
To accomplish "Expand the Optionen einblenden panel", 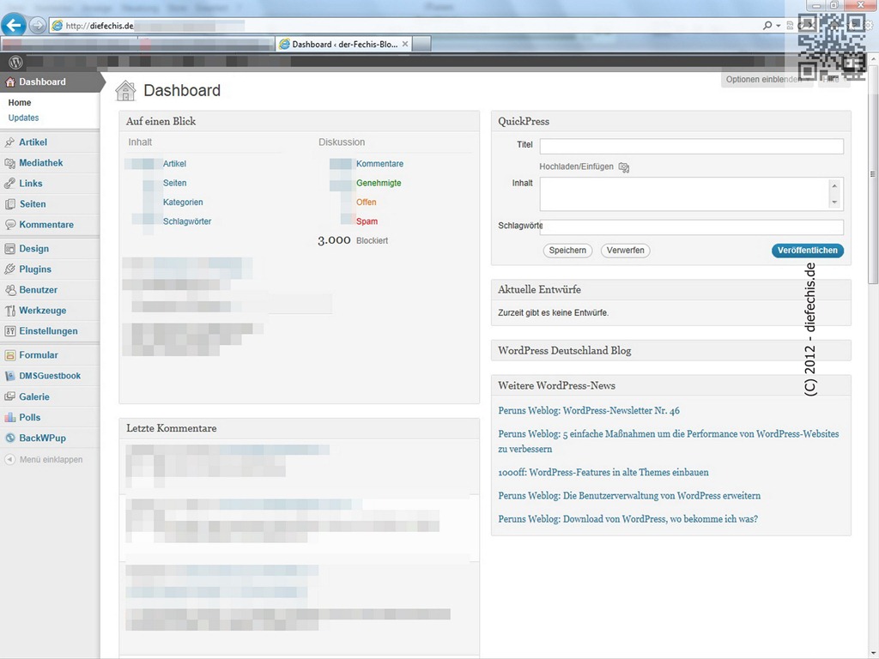I will (x=766, y=80).
